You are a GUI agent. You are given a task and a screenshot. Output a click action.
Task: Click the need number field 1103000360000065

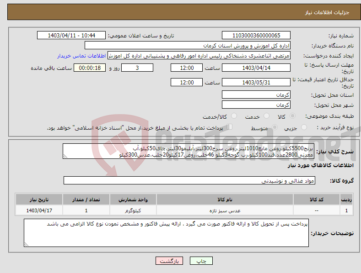pos(256,36)
